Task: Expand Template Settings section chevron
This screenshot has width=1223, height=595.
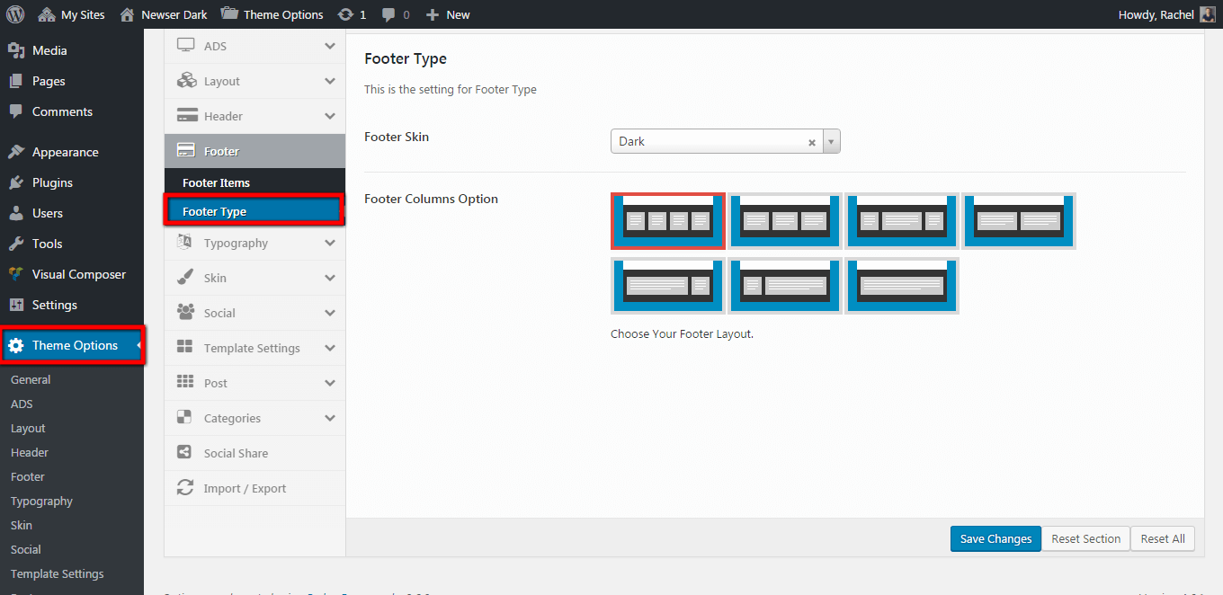Action: tap(330, 348)
